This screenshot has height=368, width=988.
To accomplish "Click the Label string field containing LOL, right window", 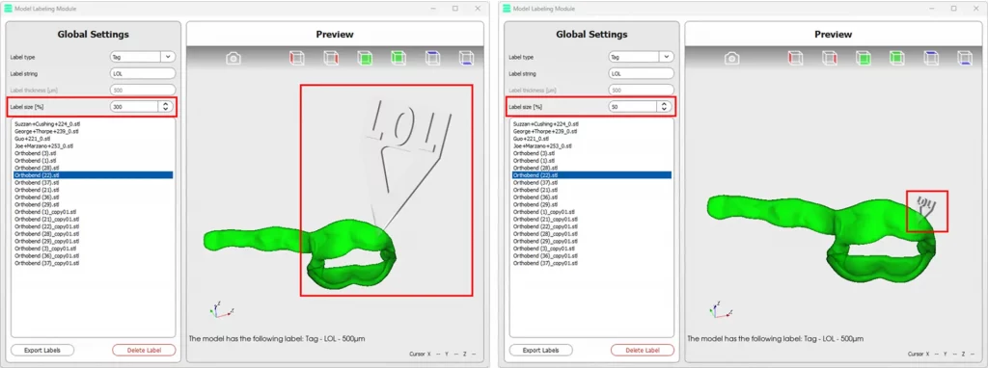I will pos(641,73).
